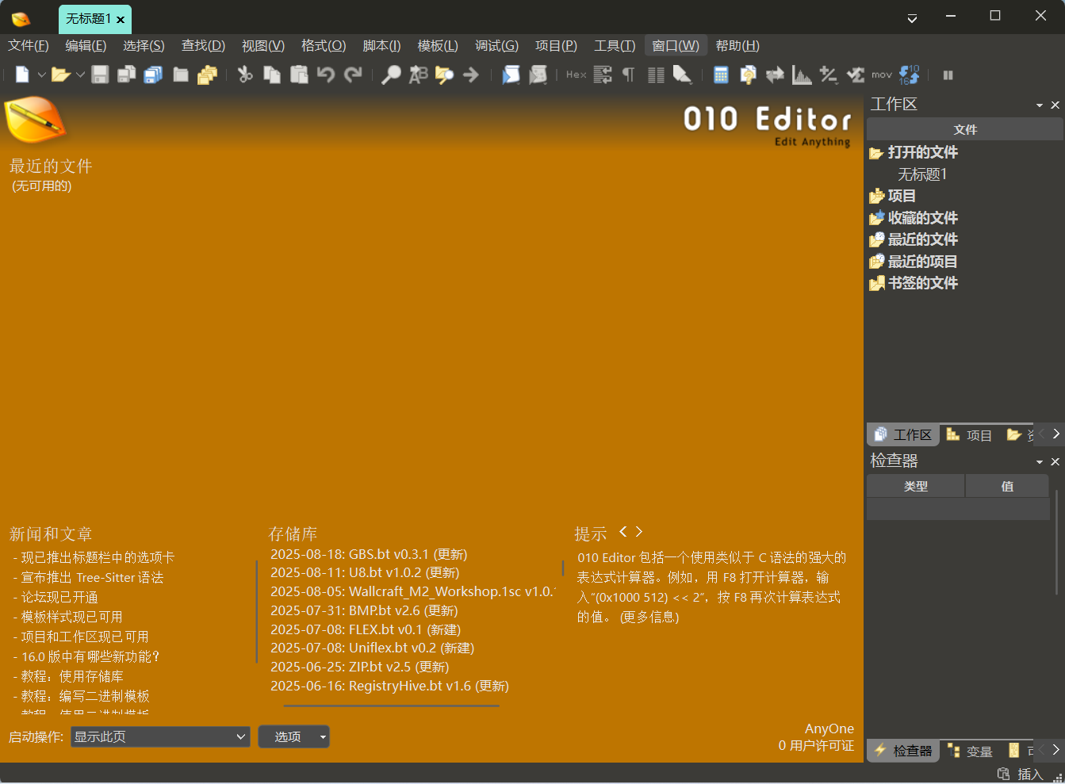
Task: Click the pause debug icon
Action: pos(948,75)
